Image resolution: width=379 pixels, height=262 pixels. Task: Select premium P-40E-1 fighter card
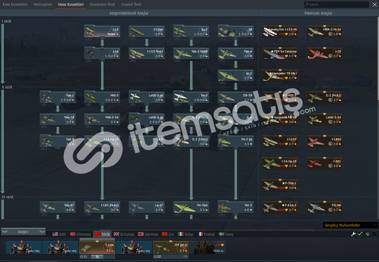point(280,98)
